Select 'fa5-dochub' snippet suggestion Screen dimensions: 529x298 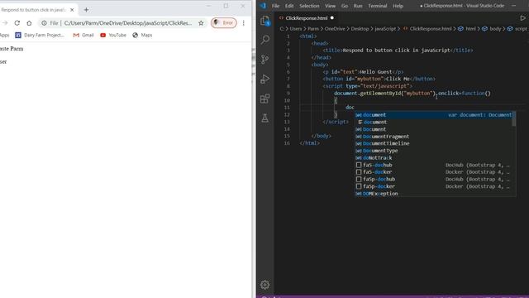[434, 165]
